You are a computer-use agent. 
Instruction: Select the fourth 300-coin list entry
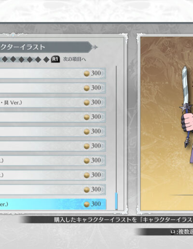pos(53,117)
